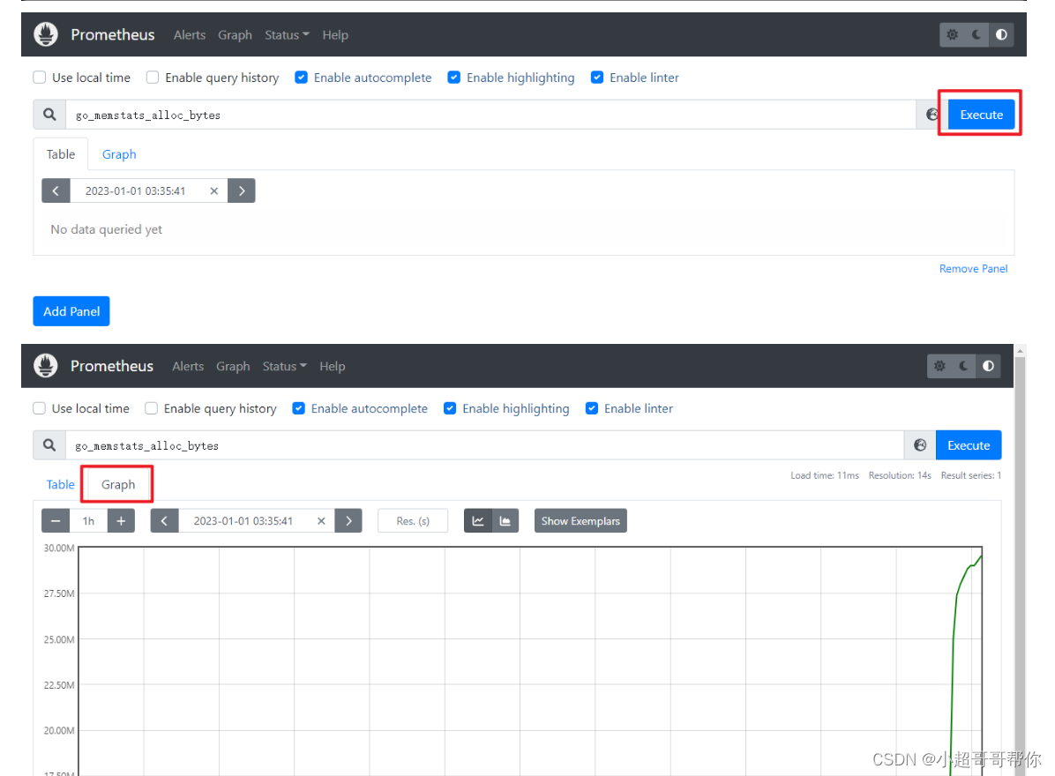
Task: Select the gear theme icon in bottom navbar
Action: point(939,366)
